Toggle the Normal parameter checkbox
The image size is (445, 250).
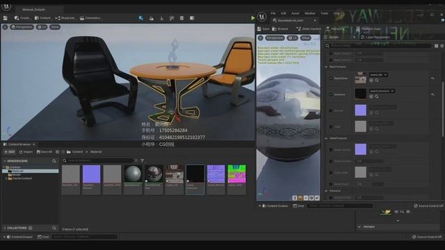331,110
